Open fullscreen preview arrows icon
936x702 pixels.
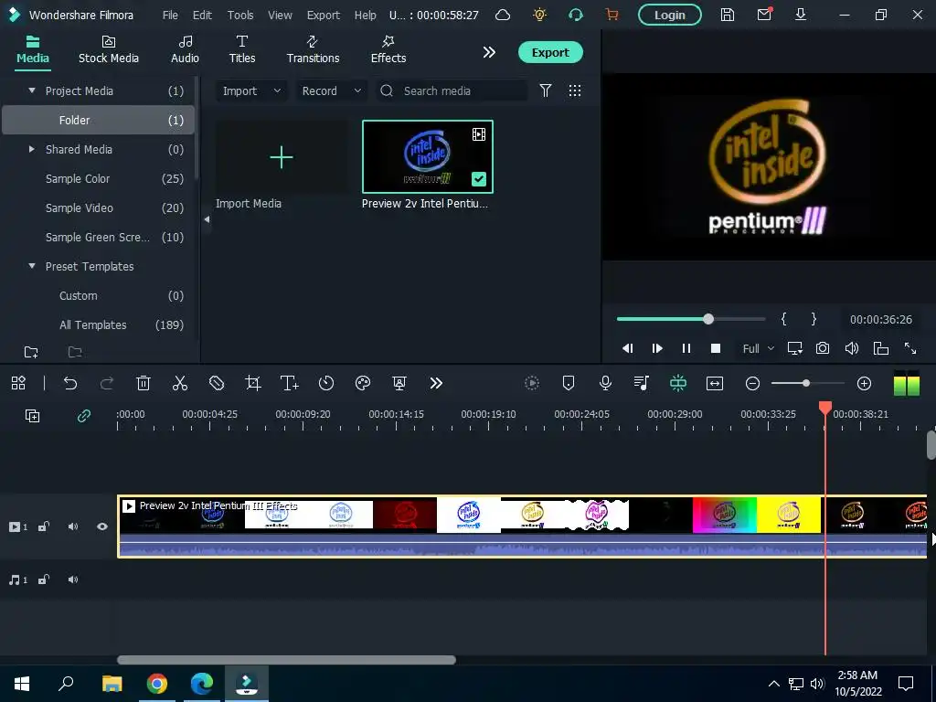pos(910,348)
